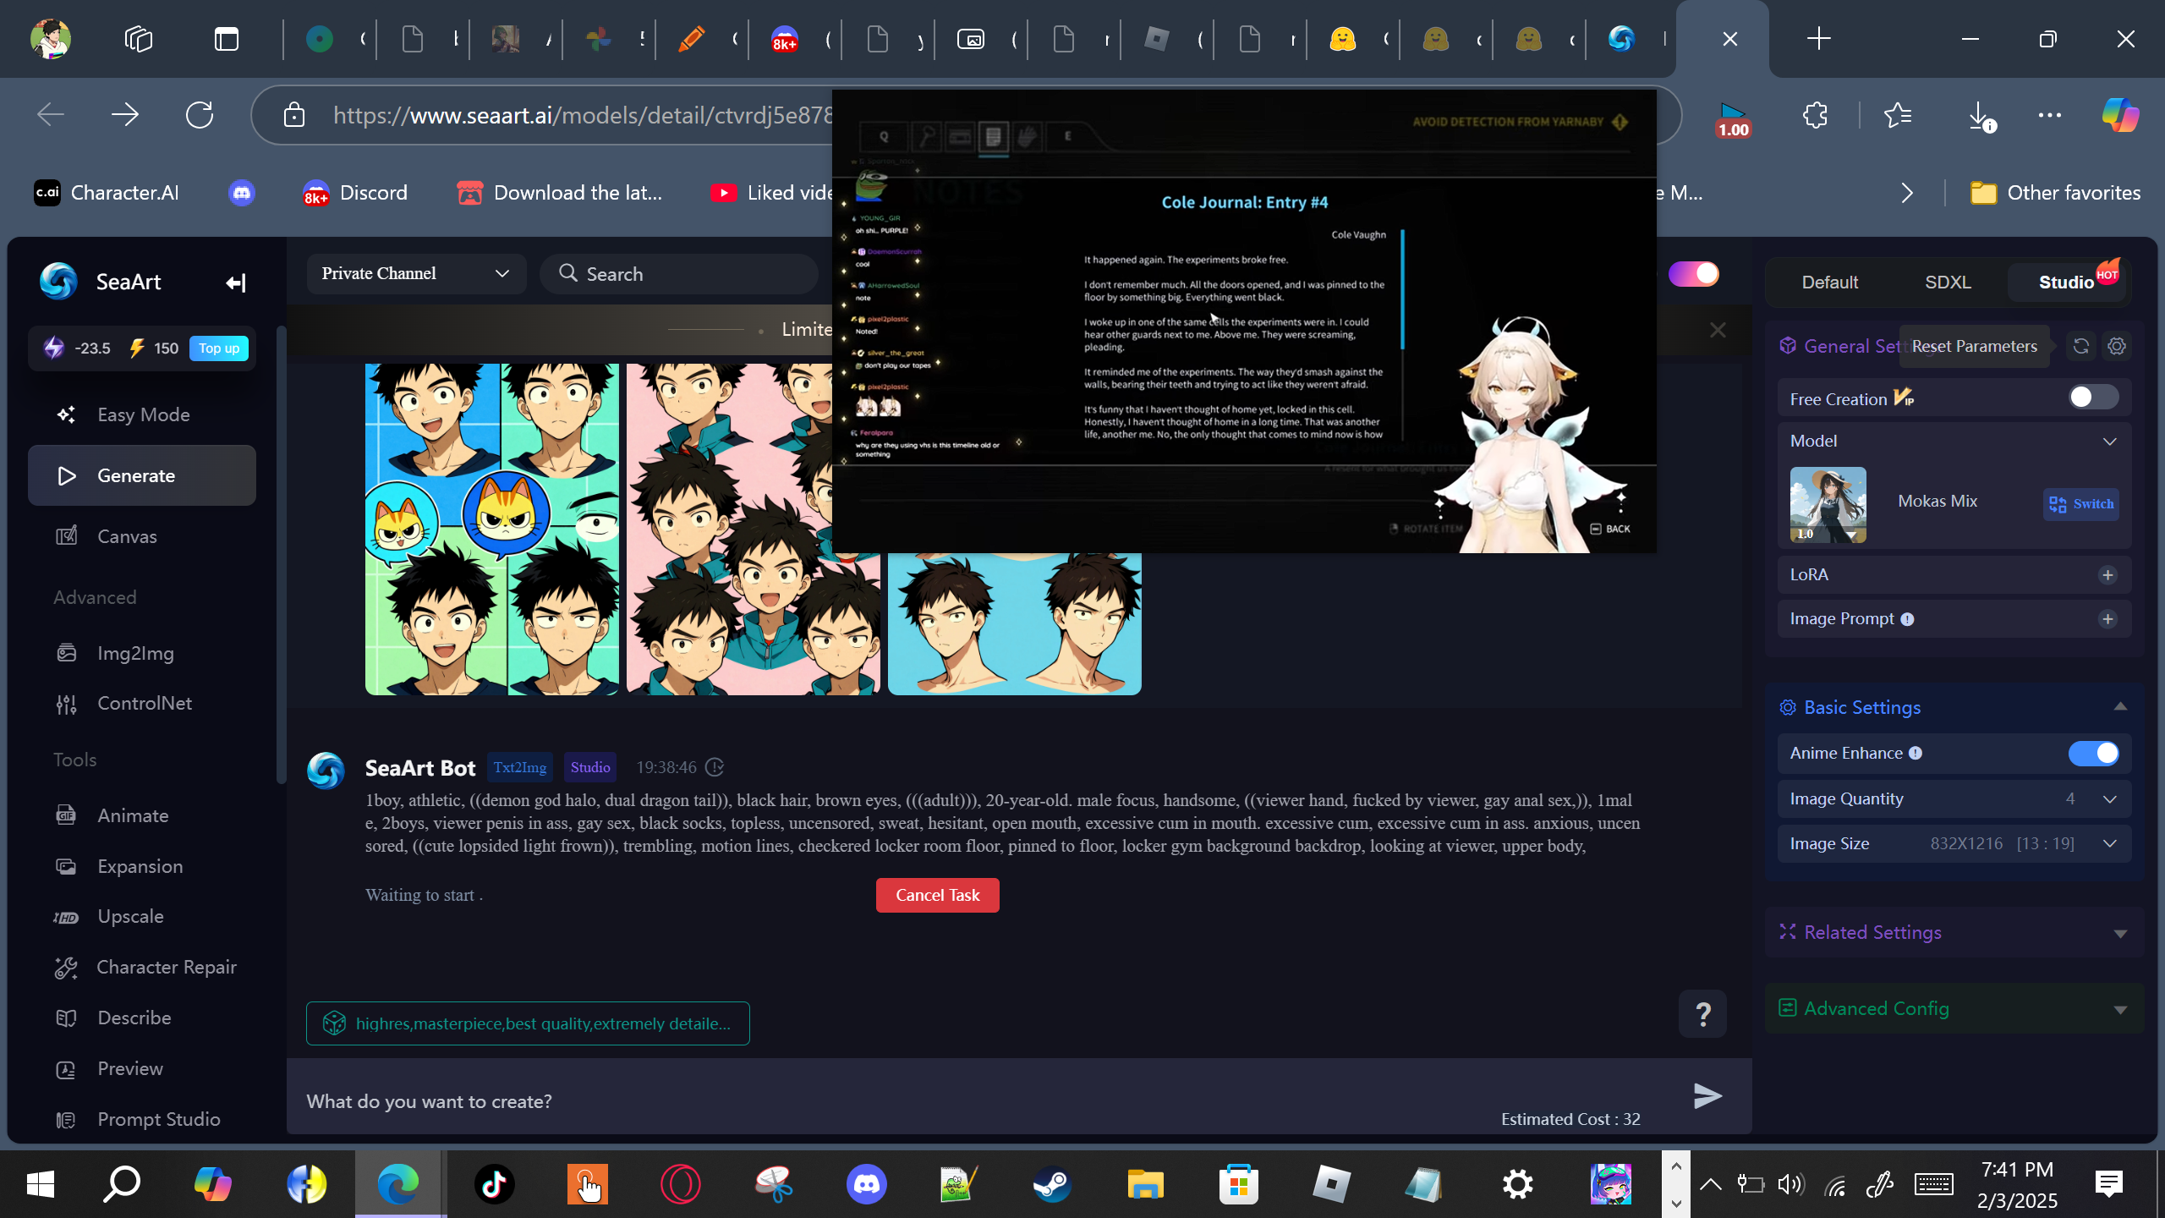Image resolution: width=2165 pixels, height=1218 pixels.
Task: Click the Txt2Img tag
Action: [x=519, y=767]
